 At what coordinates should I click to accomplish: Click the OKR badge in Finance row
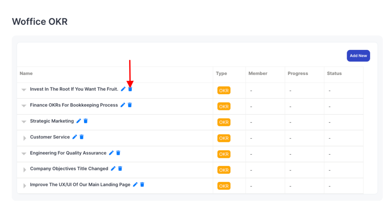224,107
